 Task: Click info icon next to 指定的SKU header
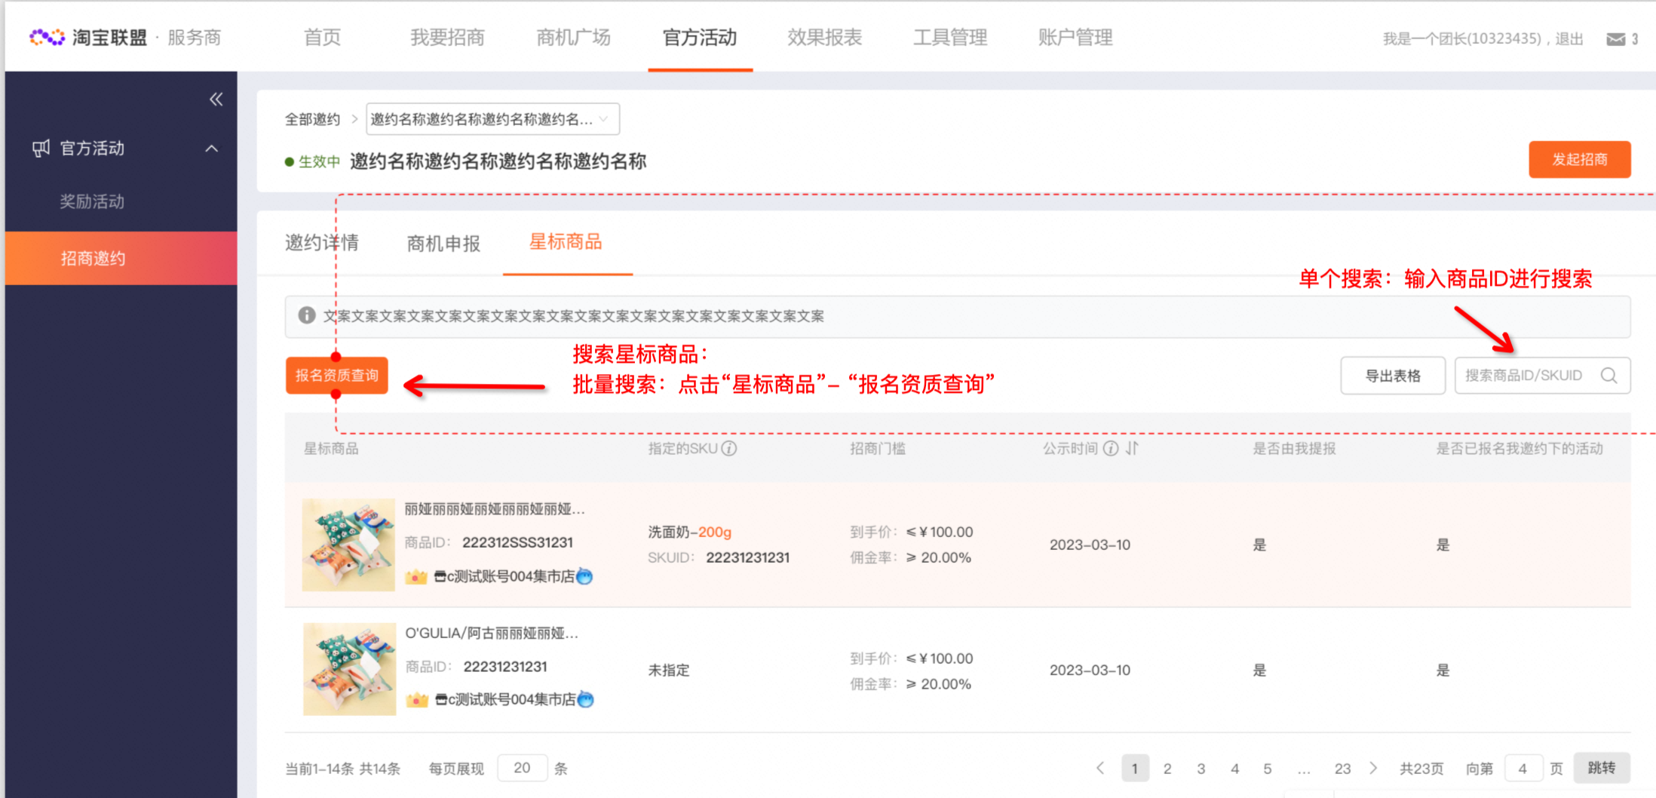[x=728, y=449]
